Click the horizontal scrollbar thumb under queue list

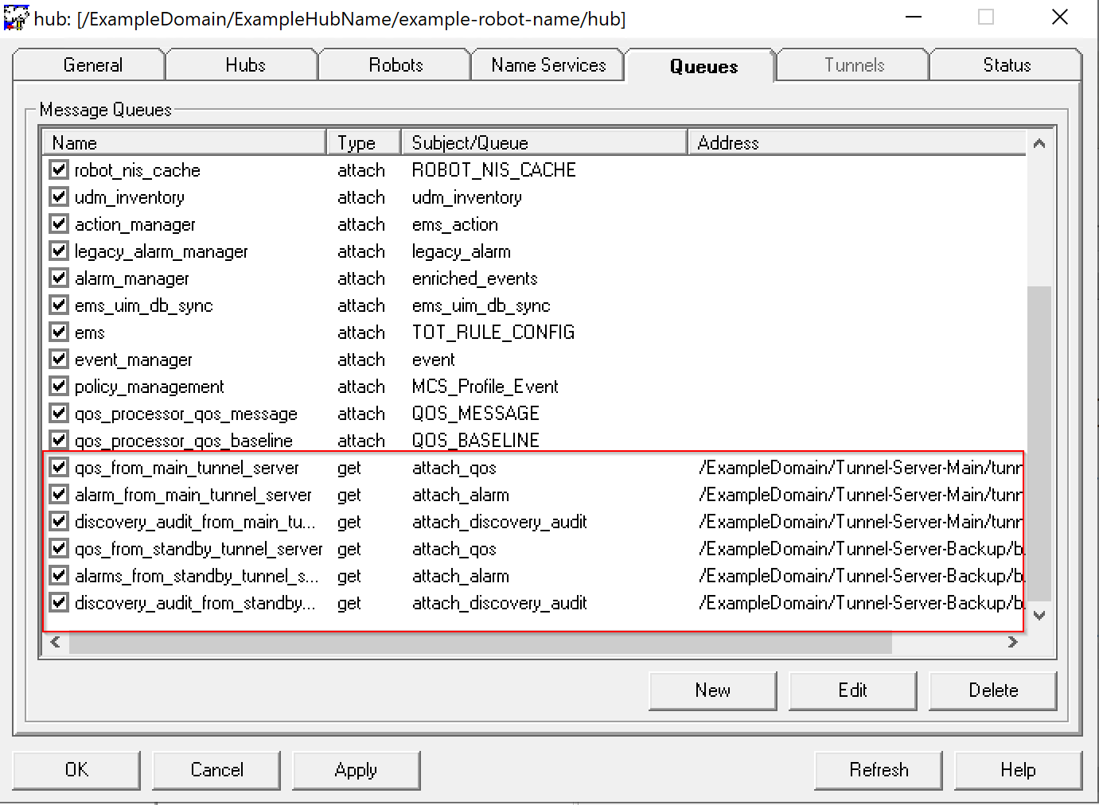point(481,642)
